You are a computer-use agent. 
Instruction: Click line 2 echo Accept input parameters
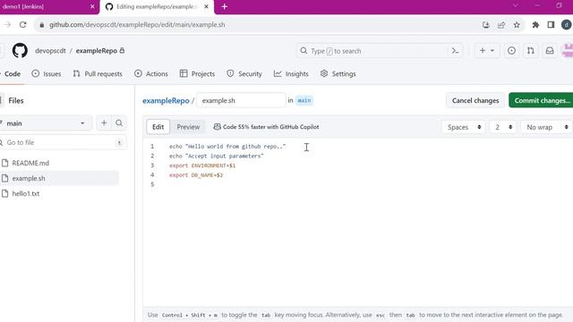[x=216, y=156]
